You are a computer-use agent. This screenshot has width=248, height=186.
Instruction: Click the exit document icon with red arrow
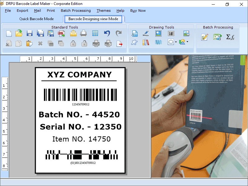point(119,44)
